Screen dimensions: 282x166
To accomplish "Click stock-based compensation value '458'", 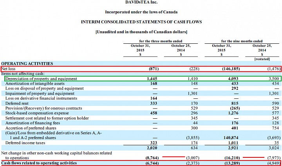I will (x=154, y=113).
